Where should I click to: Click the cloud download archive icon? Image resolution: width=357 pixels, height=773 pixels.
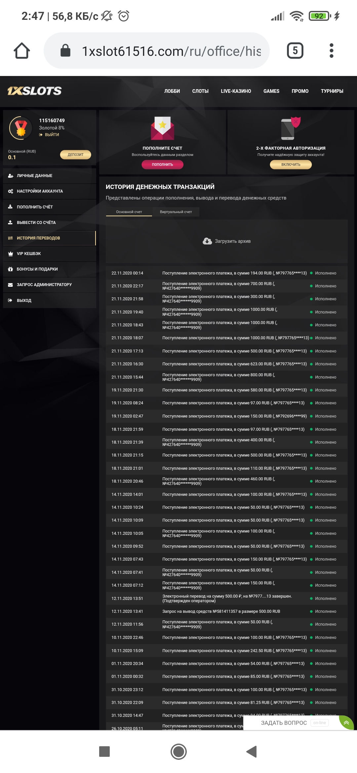point(207,241)
